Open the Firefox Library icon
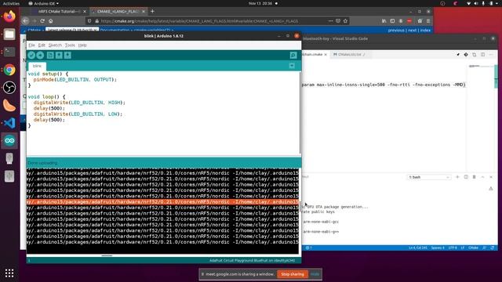Screen dimensions: 502x282 coord(384,21)
